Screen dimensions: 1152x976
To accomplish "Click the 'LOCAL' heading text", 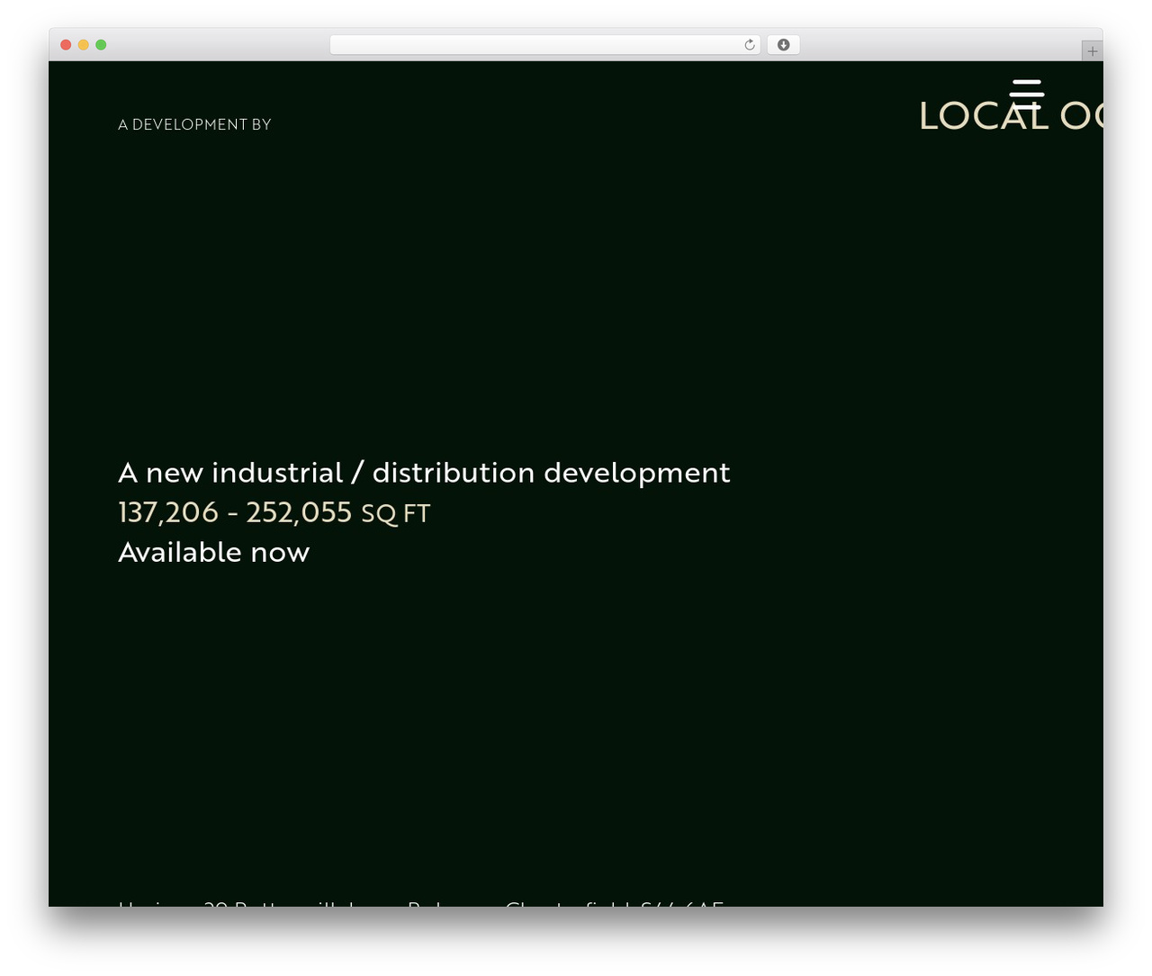I will coord(984,115).
